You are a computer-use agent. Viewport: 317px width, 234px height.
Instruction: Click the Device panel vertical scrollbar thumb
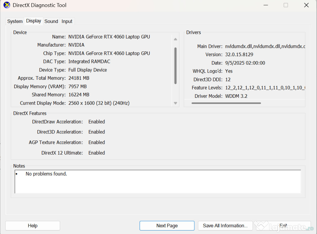[x=176, y=65]
